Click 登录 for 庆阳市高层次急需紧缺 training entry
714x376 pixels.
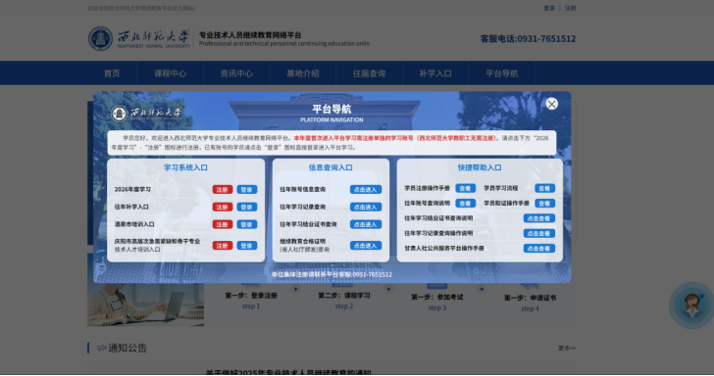point(247,246)
